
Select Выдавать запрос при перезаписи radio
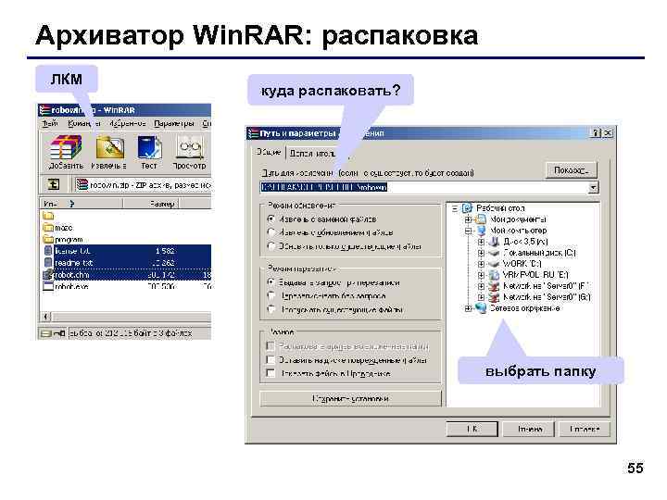click(x=271, y=282)
